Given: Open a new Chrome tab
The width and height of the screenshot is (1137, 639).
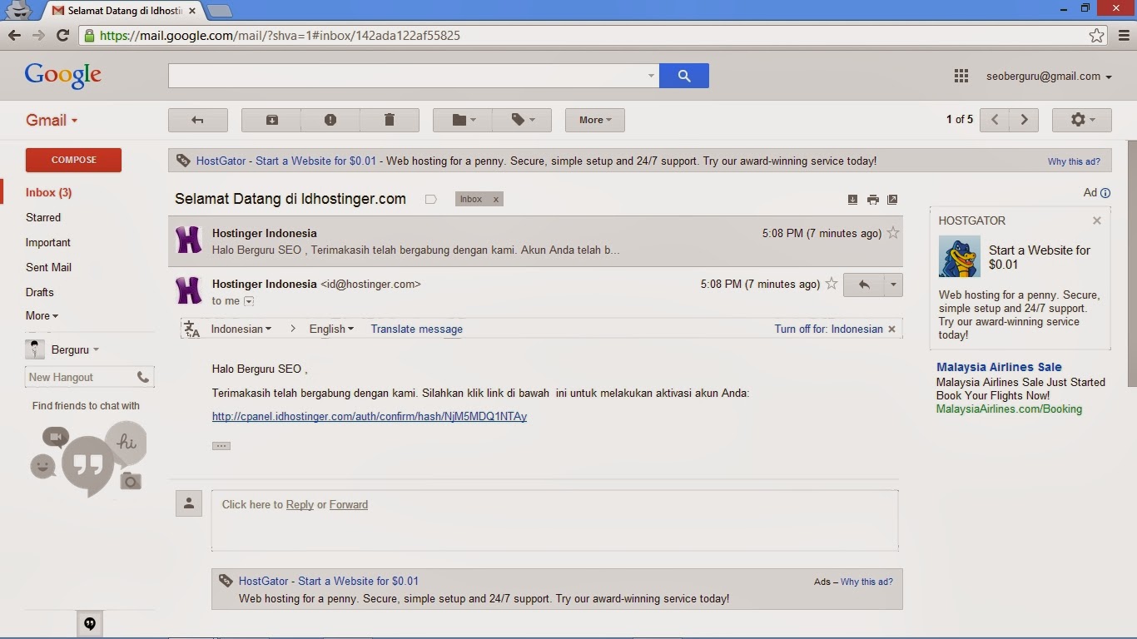Looking at the screenshot, I should coord(219,11).
